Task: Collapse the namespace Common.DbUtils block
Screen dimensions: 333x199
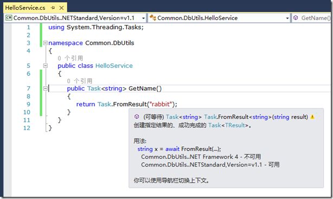Action: coord(45,43)
